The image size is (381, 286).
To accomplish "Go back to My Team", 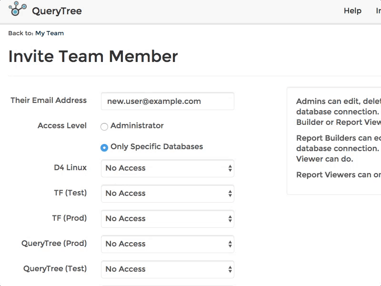I will 50,33.
